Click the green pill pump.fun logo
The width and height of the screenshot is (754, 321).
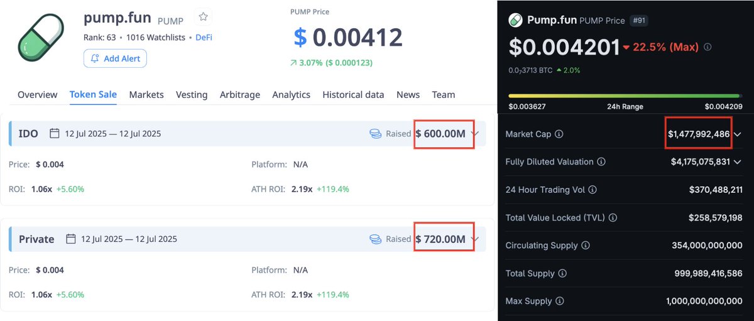[x=40, y=38]
